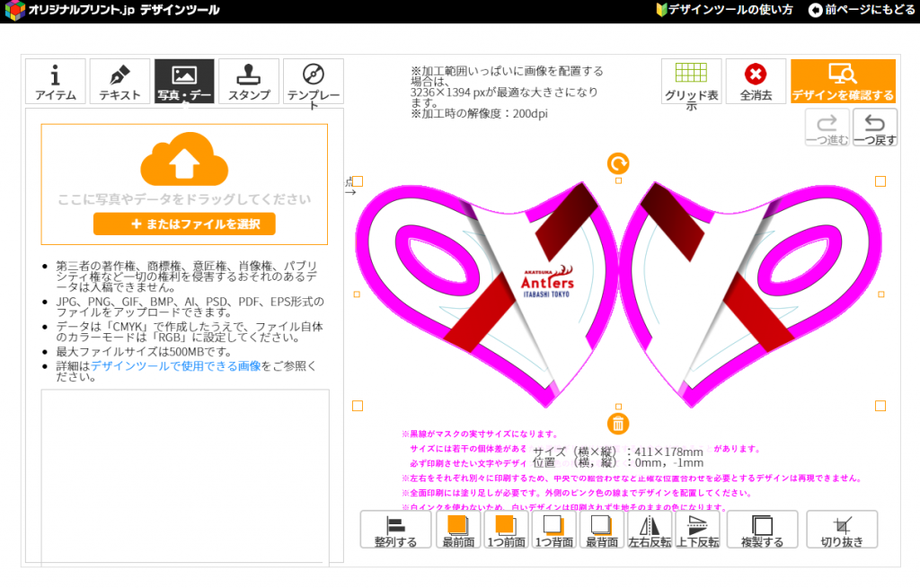Click the オリジナルプリント.jp logo

112,10
